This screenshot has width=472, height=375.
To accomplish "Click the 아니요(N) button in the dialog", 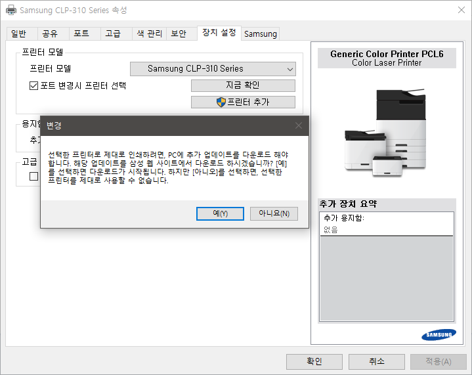I will click(274, 213).
